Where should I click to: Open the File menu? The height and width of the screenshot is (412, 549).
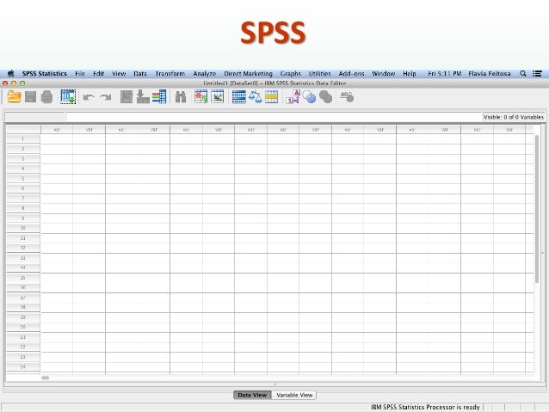(80, 73)
